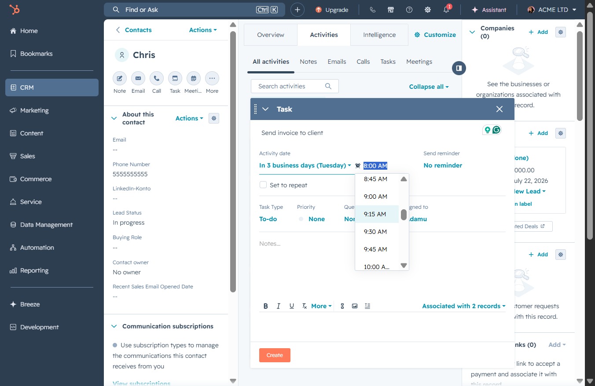Select the Tasks activity tab
The width and height of the screenshot is (595, 386).
pos(388,62)
